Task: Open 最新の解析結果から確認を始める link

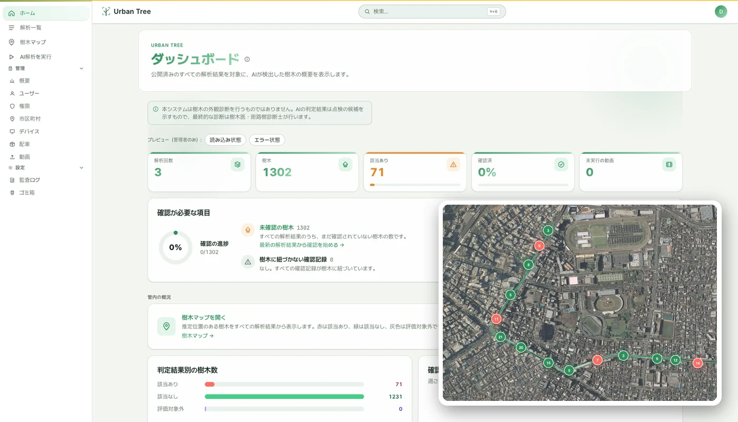Action: point(302,245)
